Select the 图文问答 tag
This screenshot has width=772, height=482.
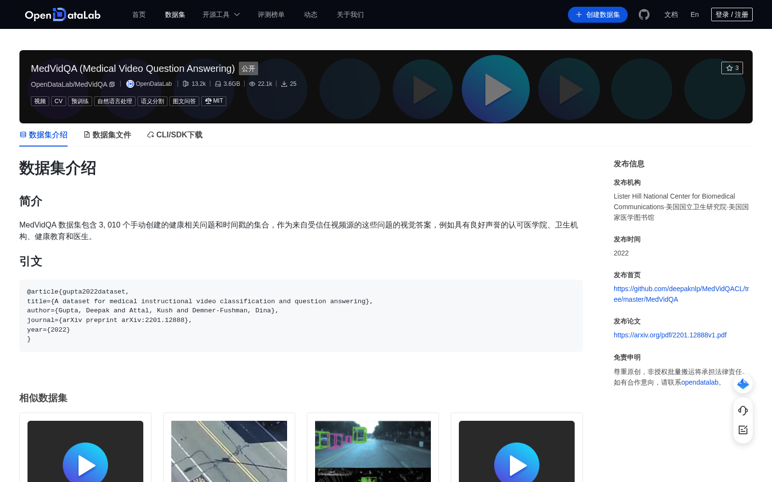[184, 101]
